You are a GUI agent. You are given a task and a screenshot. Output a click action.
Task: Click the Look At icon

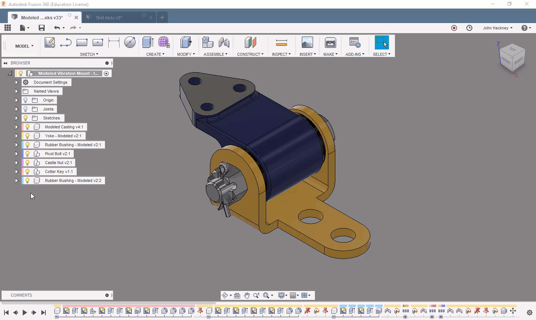[x=237, y=295]
